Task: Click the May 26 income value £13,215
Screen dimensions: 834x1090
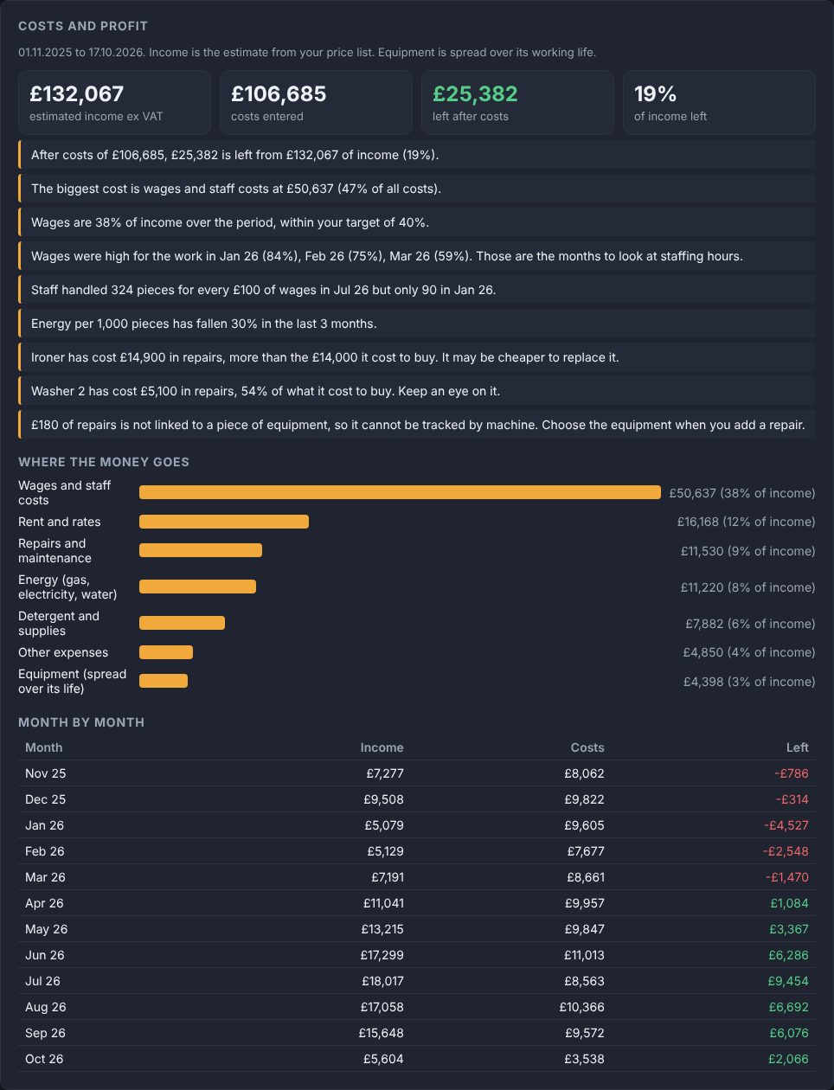Action: click(382, 929)
